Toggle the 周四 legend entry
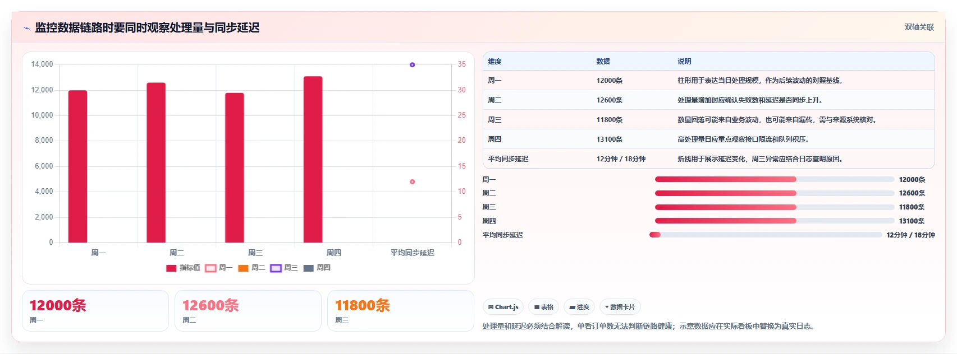 [x=317, y=268]
